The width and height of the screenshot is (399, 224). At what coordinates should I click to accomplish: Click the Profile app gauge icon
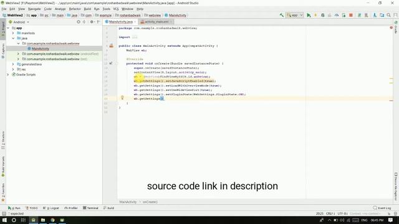pos(337,15)
